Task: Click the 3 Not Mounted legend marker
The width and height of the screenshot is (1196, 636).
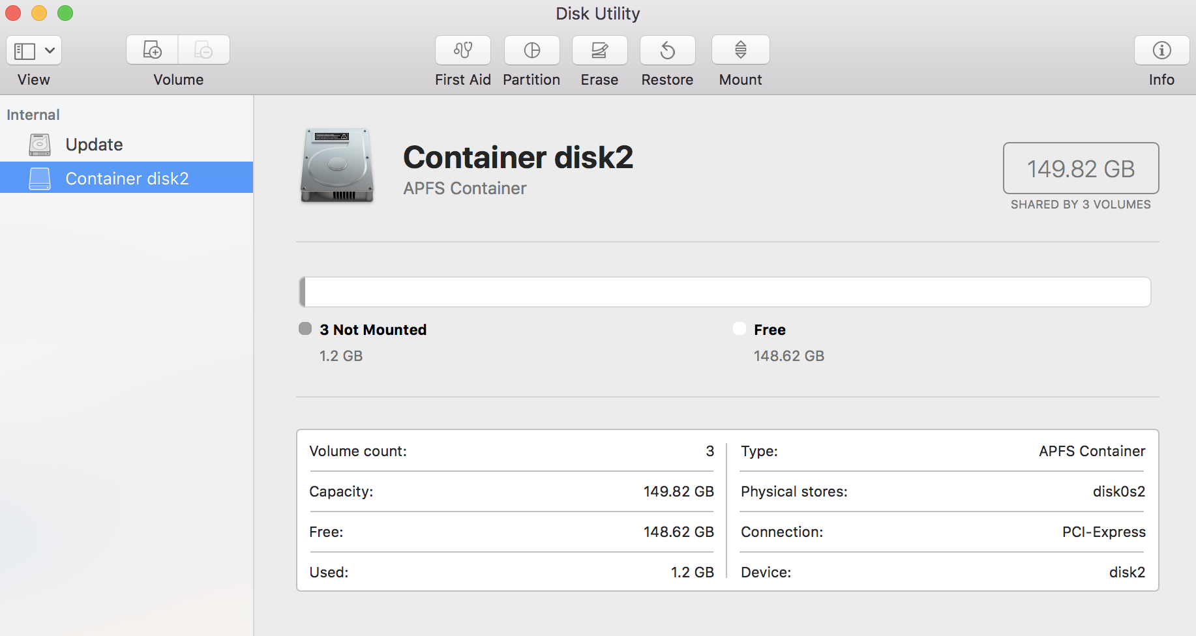Action: click(x=305, y=328)
